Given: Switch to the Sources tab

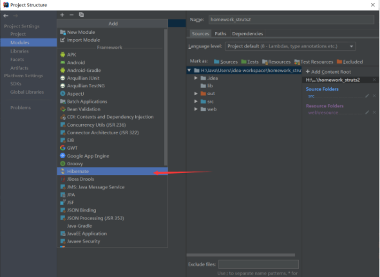Looking at the screenshot, I should coord(201,34).
